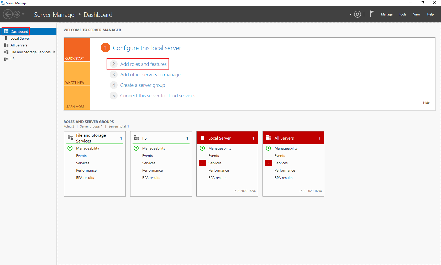441x265 pixels.
Task: Click Server Manager breadcrumb title
Action: [x=55, y=15]
